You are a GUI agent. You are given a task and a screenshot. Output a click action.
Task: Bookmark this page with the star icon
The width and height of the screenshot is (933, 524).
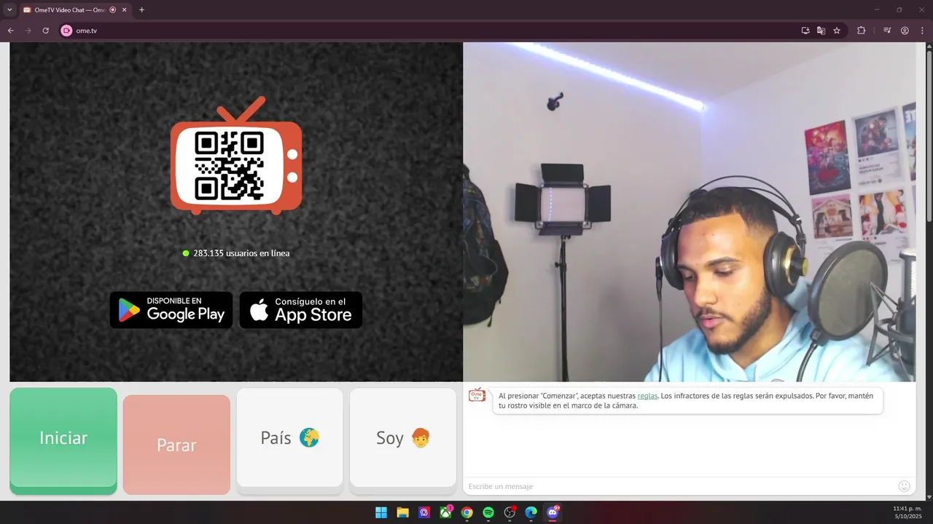click(x=837, y=31)
